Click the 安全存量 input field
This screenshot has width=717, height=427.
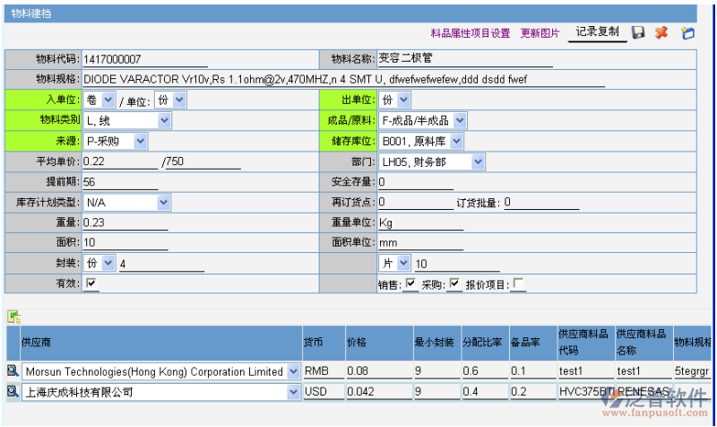(419, 182)
